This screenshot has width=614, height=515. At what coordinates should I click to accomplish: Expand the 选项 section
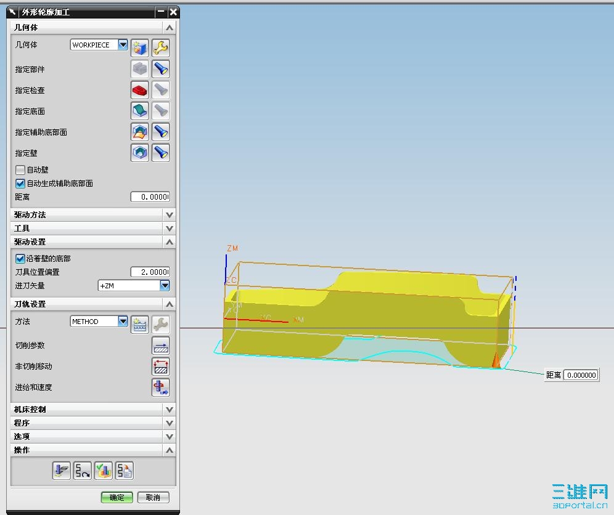pos(169,436)
